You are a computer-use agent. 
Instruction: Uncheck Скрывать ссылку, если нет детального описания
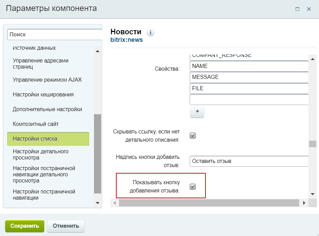(193, 135)
